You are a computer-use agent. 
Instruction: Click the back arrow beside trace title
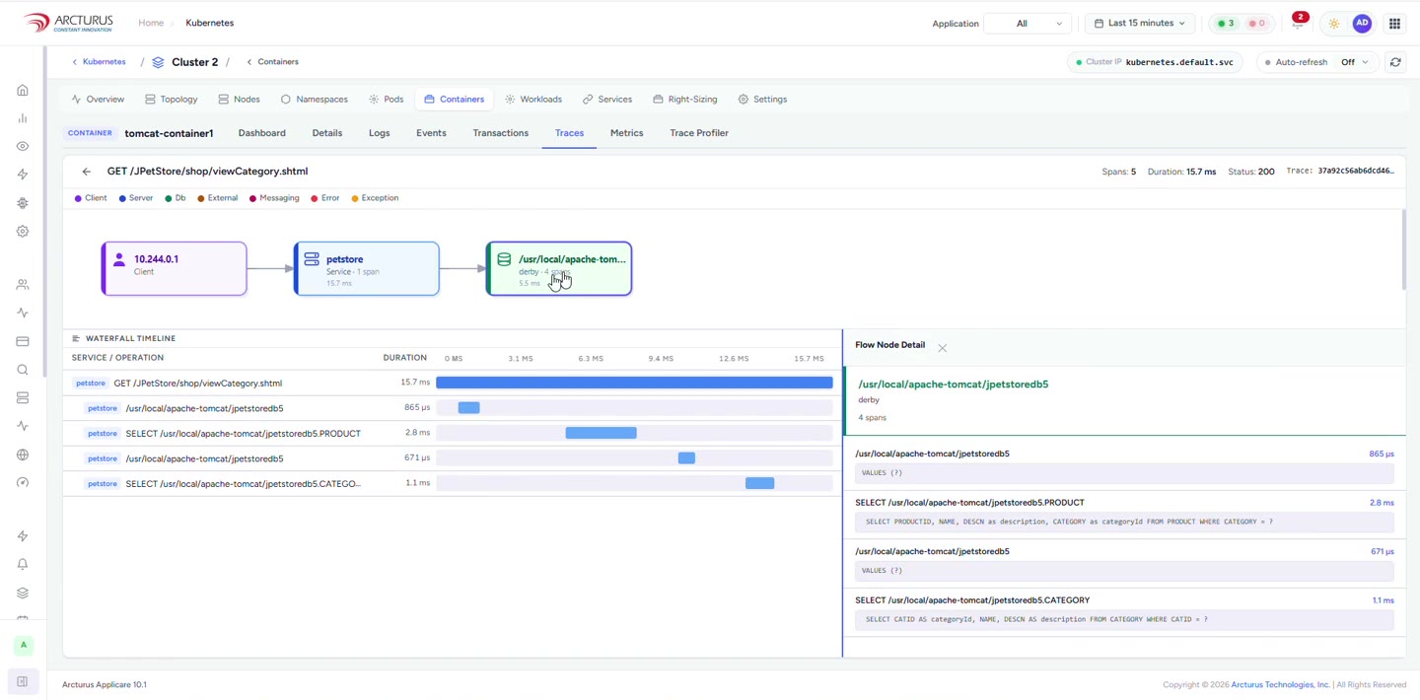87,172
